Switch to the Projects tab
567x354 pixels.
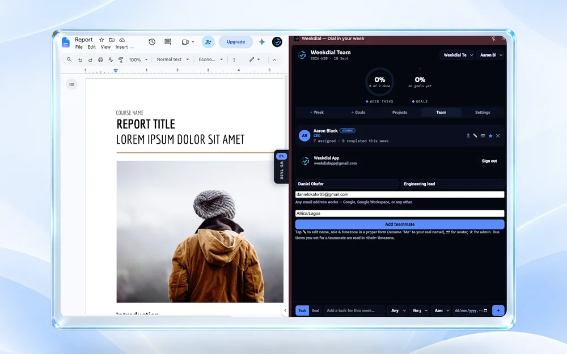400,112
